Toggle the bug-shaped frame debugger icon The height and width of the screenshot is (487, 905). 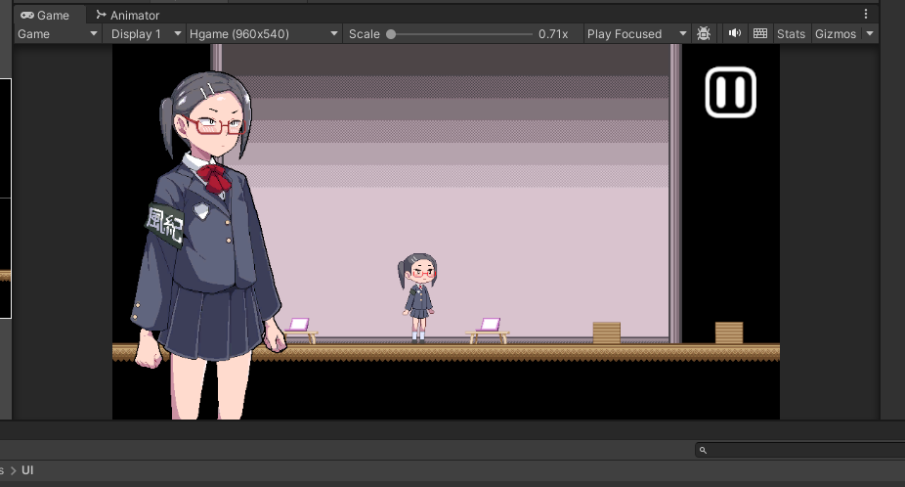[x=704, y=34]
